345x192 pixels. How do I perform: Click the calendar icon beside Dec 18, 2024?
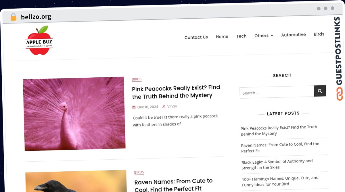click(x=134, y=107)
